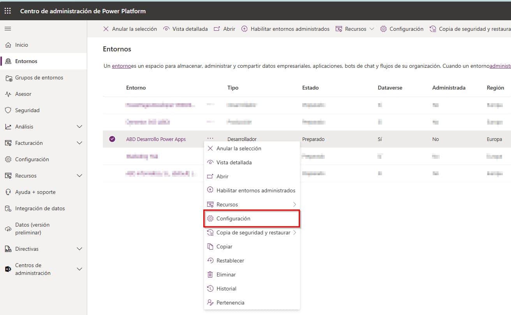Click the Facturación icon in sidebar
511x315 pixels.
[x=8, y=143]
